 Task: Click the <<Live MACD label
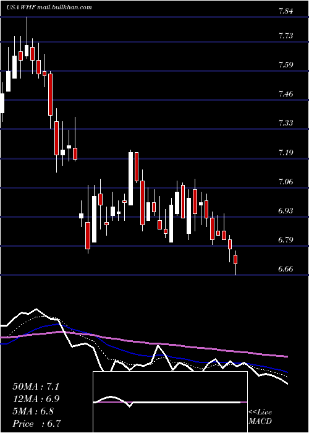tap(260, 417)
